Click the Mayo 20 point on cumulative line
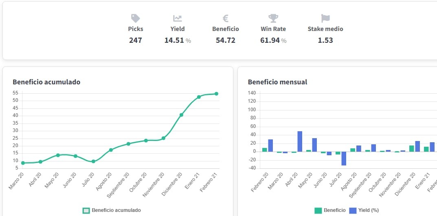Viewport: 437px width, 216px height. [58, 155]
